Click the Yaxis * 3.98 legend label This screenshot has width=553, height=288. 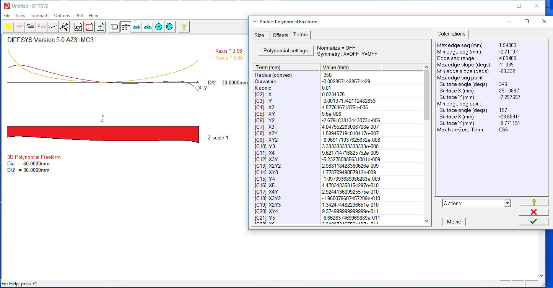pos(229,58)
